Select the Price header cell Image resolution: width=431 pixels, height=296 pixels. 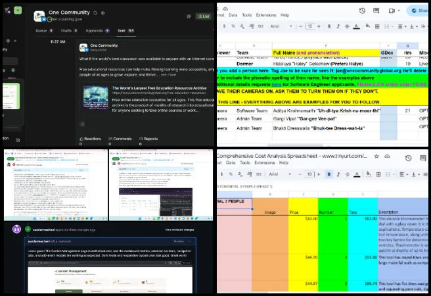(x=303, y=212)
